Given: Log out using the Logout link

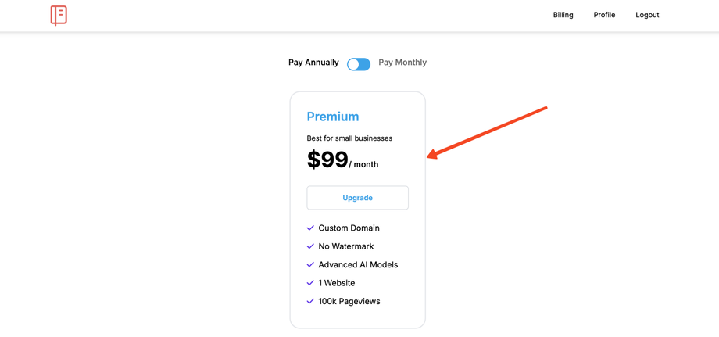Looking at the screenshot, I should (647, 15).
